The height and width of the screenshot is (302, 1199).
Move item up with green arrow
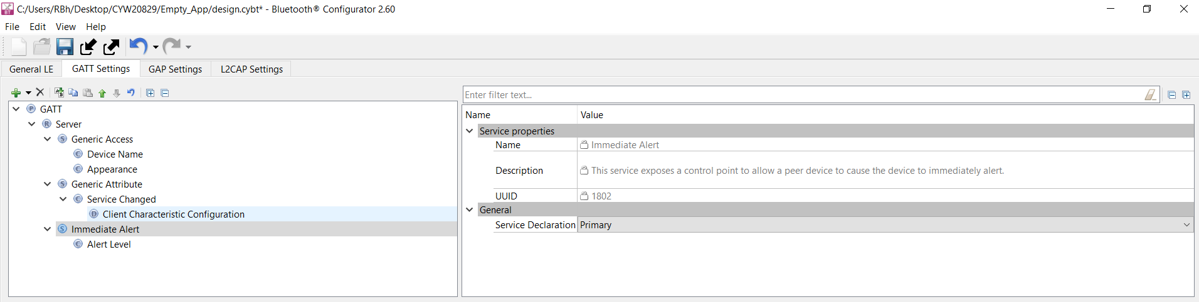pos(102,93)
